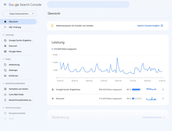Open the Sitemaps sidebar entry
The height and width of the screenshot is (131, 172).
[x=13, y=70]
